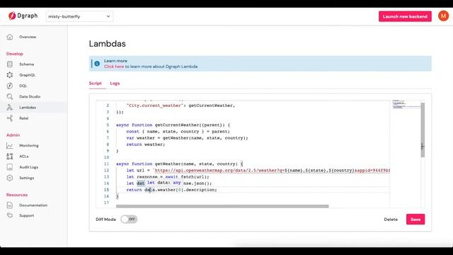Click "City.current_weather" string on line 2
This screenshot has height=255, width=453.
[x=155, y=106]
